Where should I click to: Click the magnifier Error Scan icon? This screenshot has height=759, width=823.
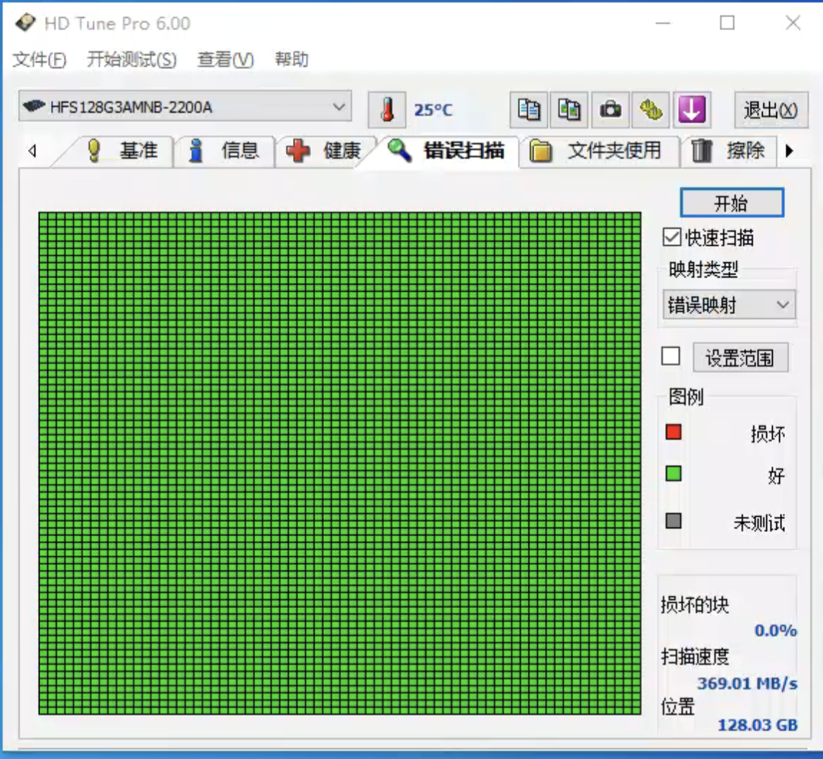[399, 151]
